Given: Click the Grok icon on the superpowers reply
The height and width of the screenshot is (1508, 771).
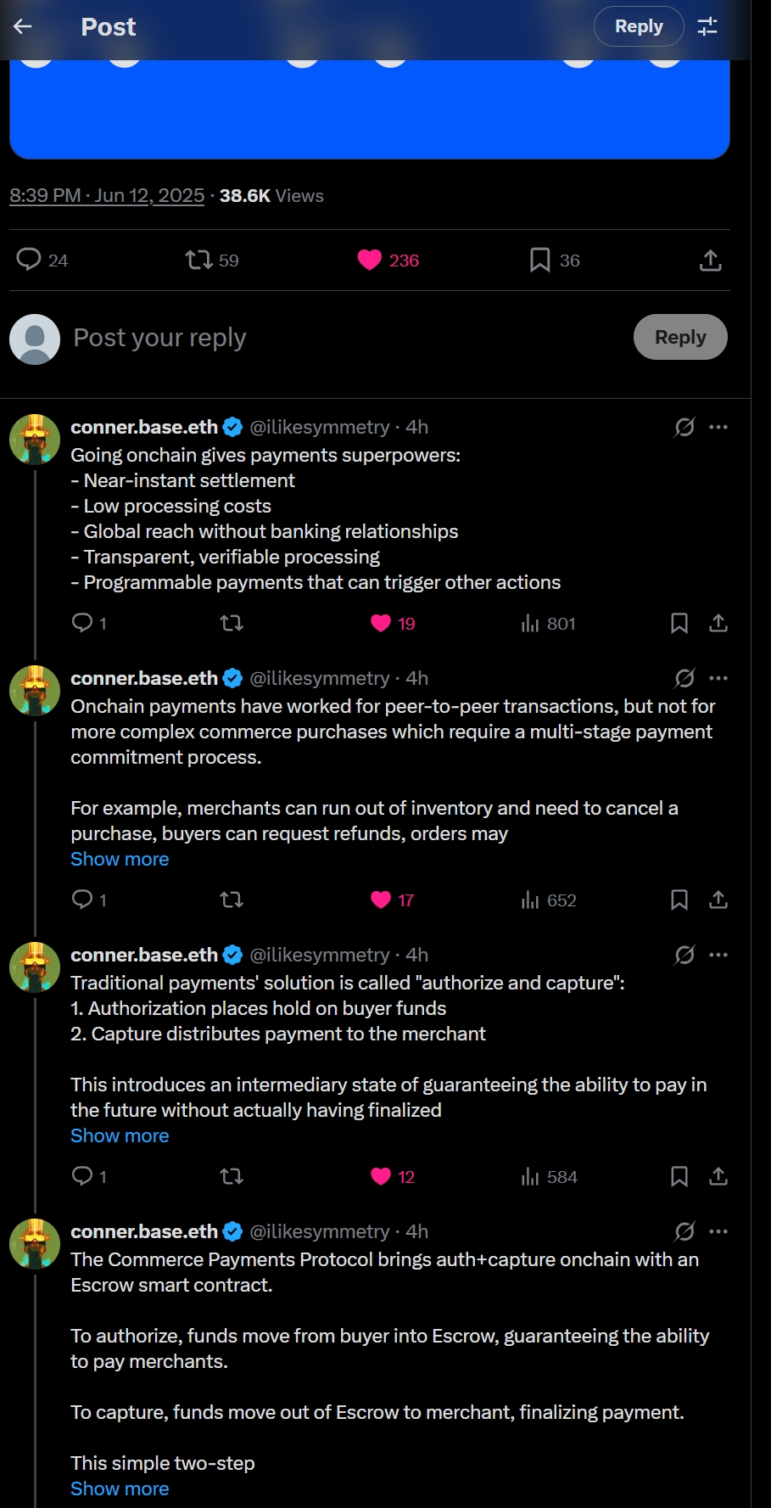Looking at the screenshot, I should tap(684, 427).
